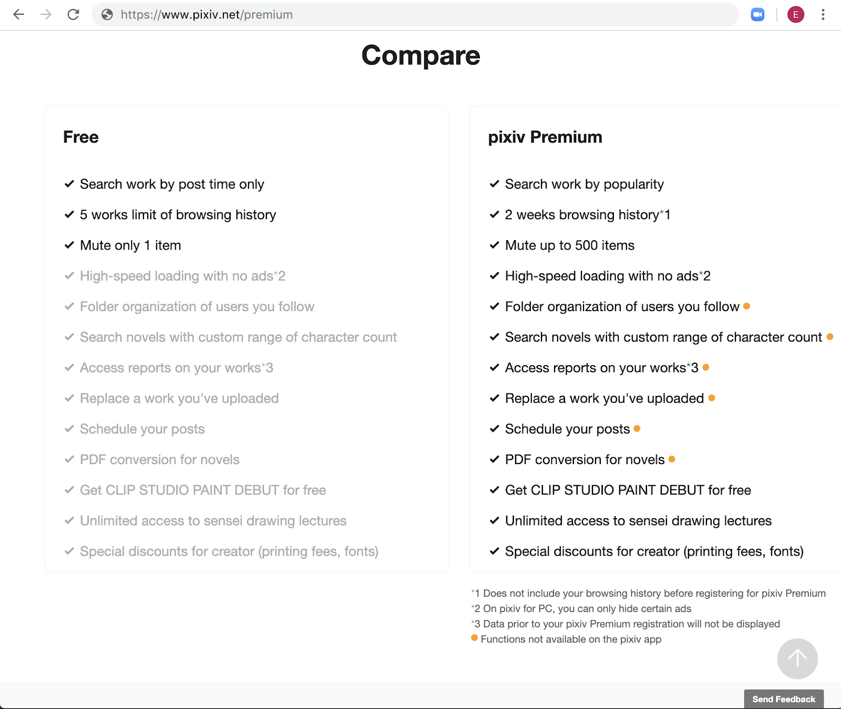This screenshot has height=709, width=841.
Task: Click 'Mute up to 500 items' text
Action: click(570, 245)
